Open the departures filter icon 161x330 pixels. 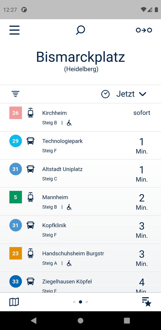(x=16, y=94)
